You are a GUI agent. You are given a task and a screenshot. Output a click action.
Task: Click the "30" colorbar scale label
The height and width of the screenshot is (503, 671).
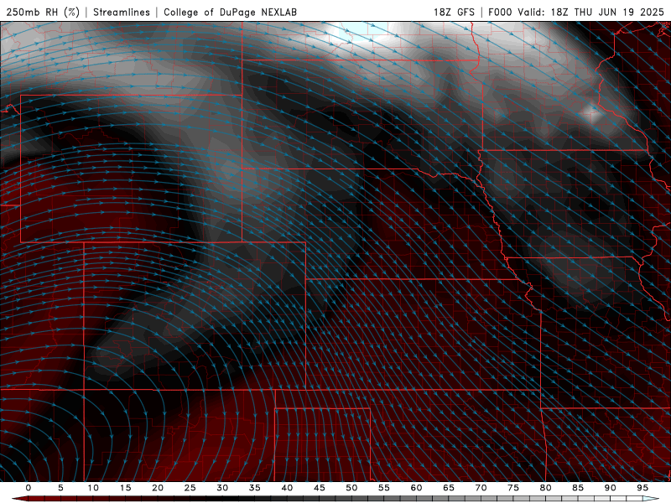222,488
